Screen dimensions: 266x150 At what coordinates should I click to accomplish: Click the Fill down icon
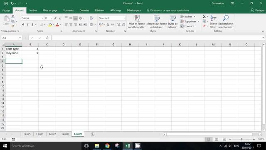point(204,21)
